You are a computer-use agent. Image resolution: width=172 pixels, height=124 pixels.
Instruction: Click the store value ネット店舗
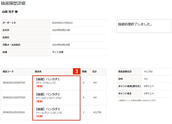[58, 52]
